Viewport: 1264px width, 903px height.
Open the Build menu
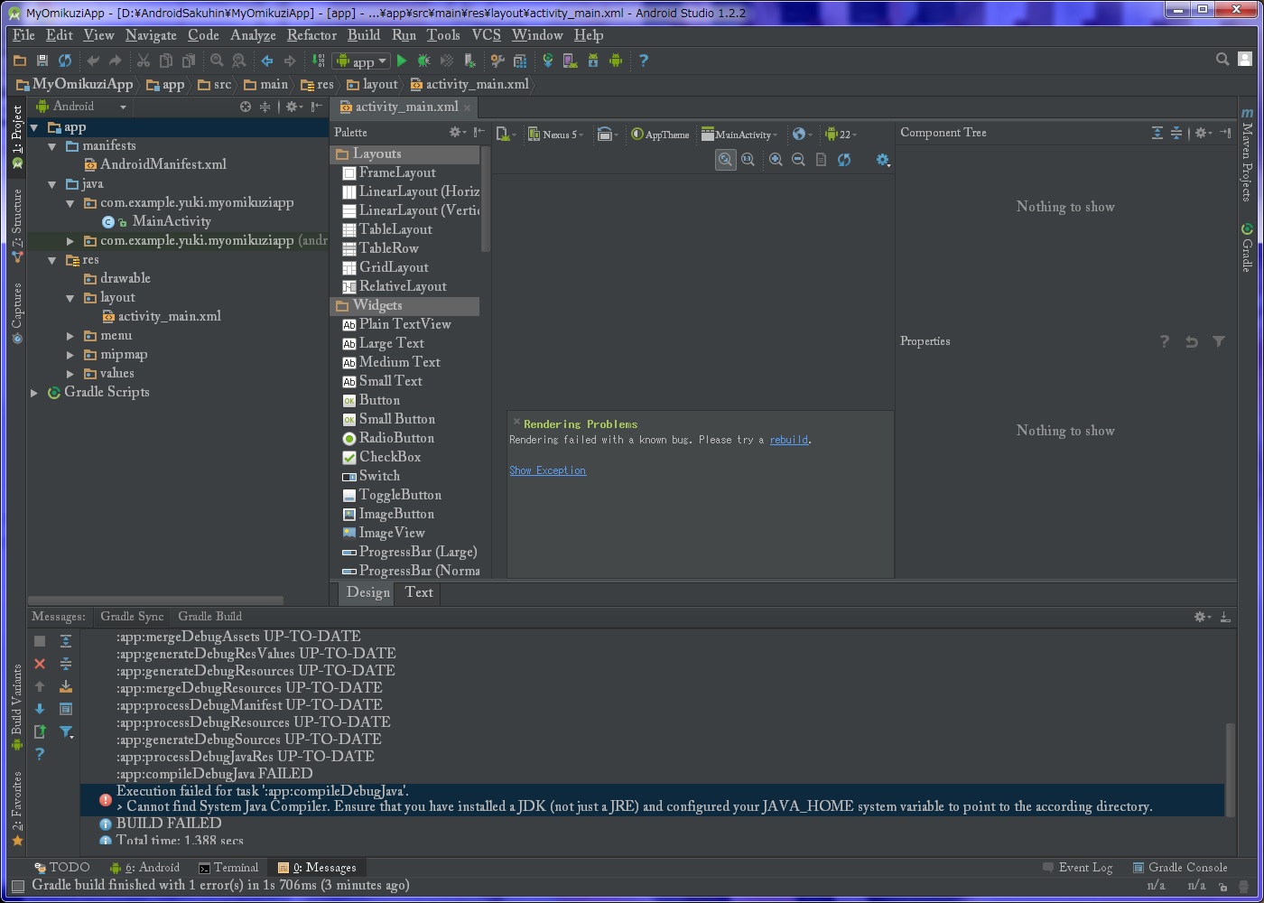[364, 35]
